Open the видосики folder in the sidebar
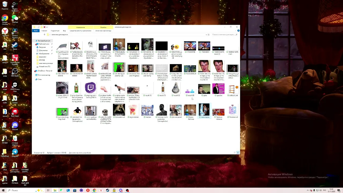 42,57
